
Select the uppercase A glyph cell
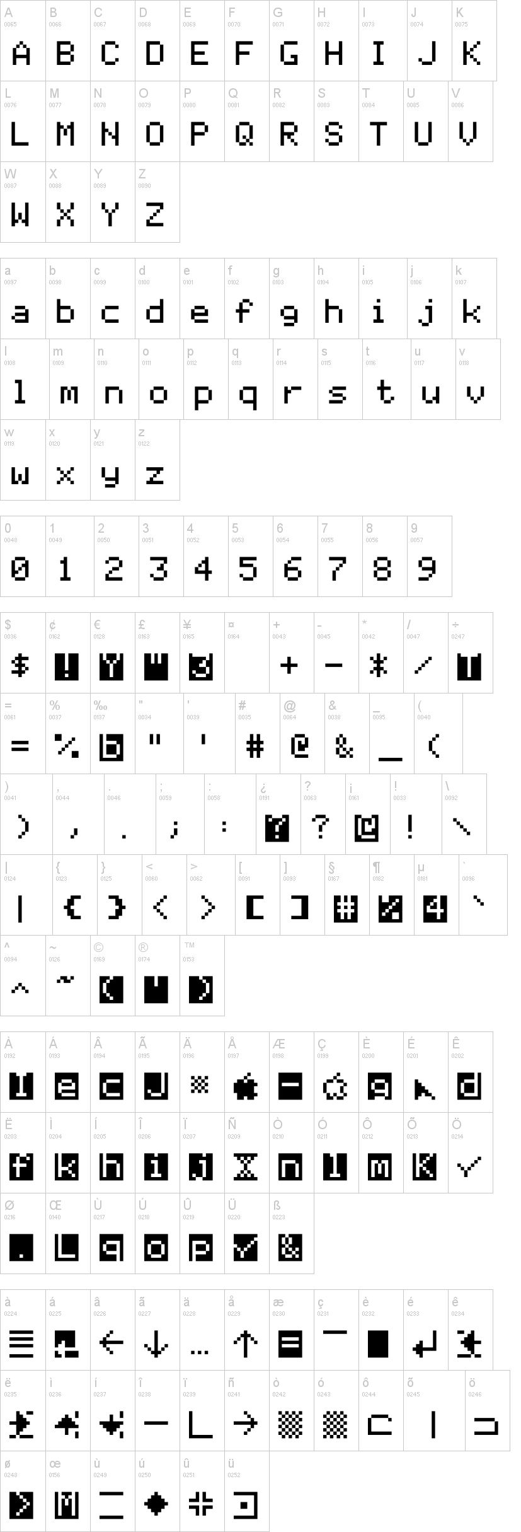pos(23,41)
